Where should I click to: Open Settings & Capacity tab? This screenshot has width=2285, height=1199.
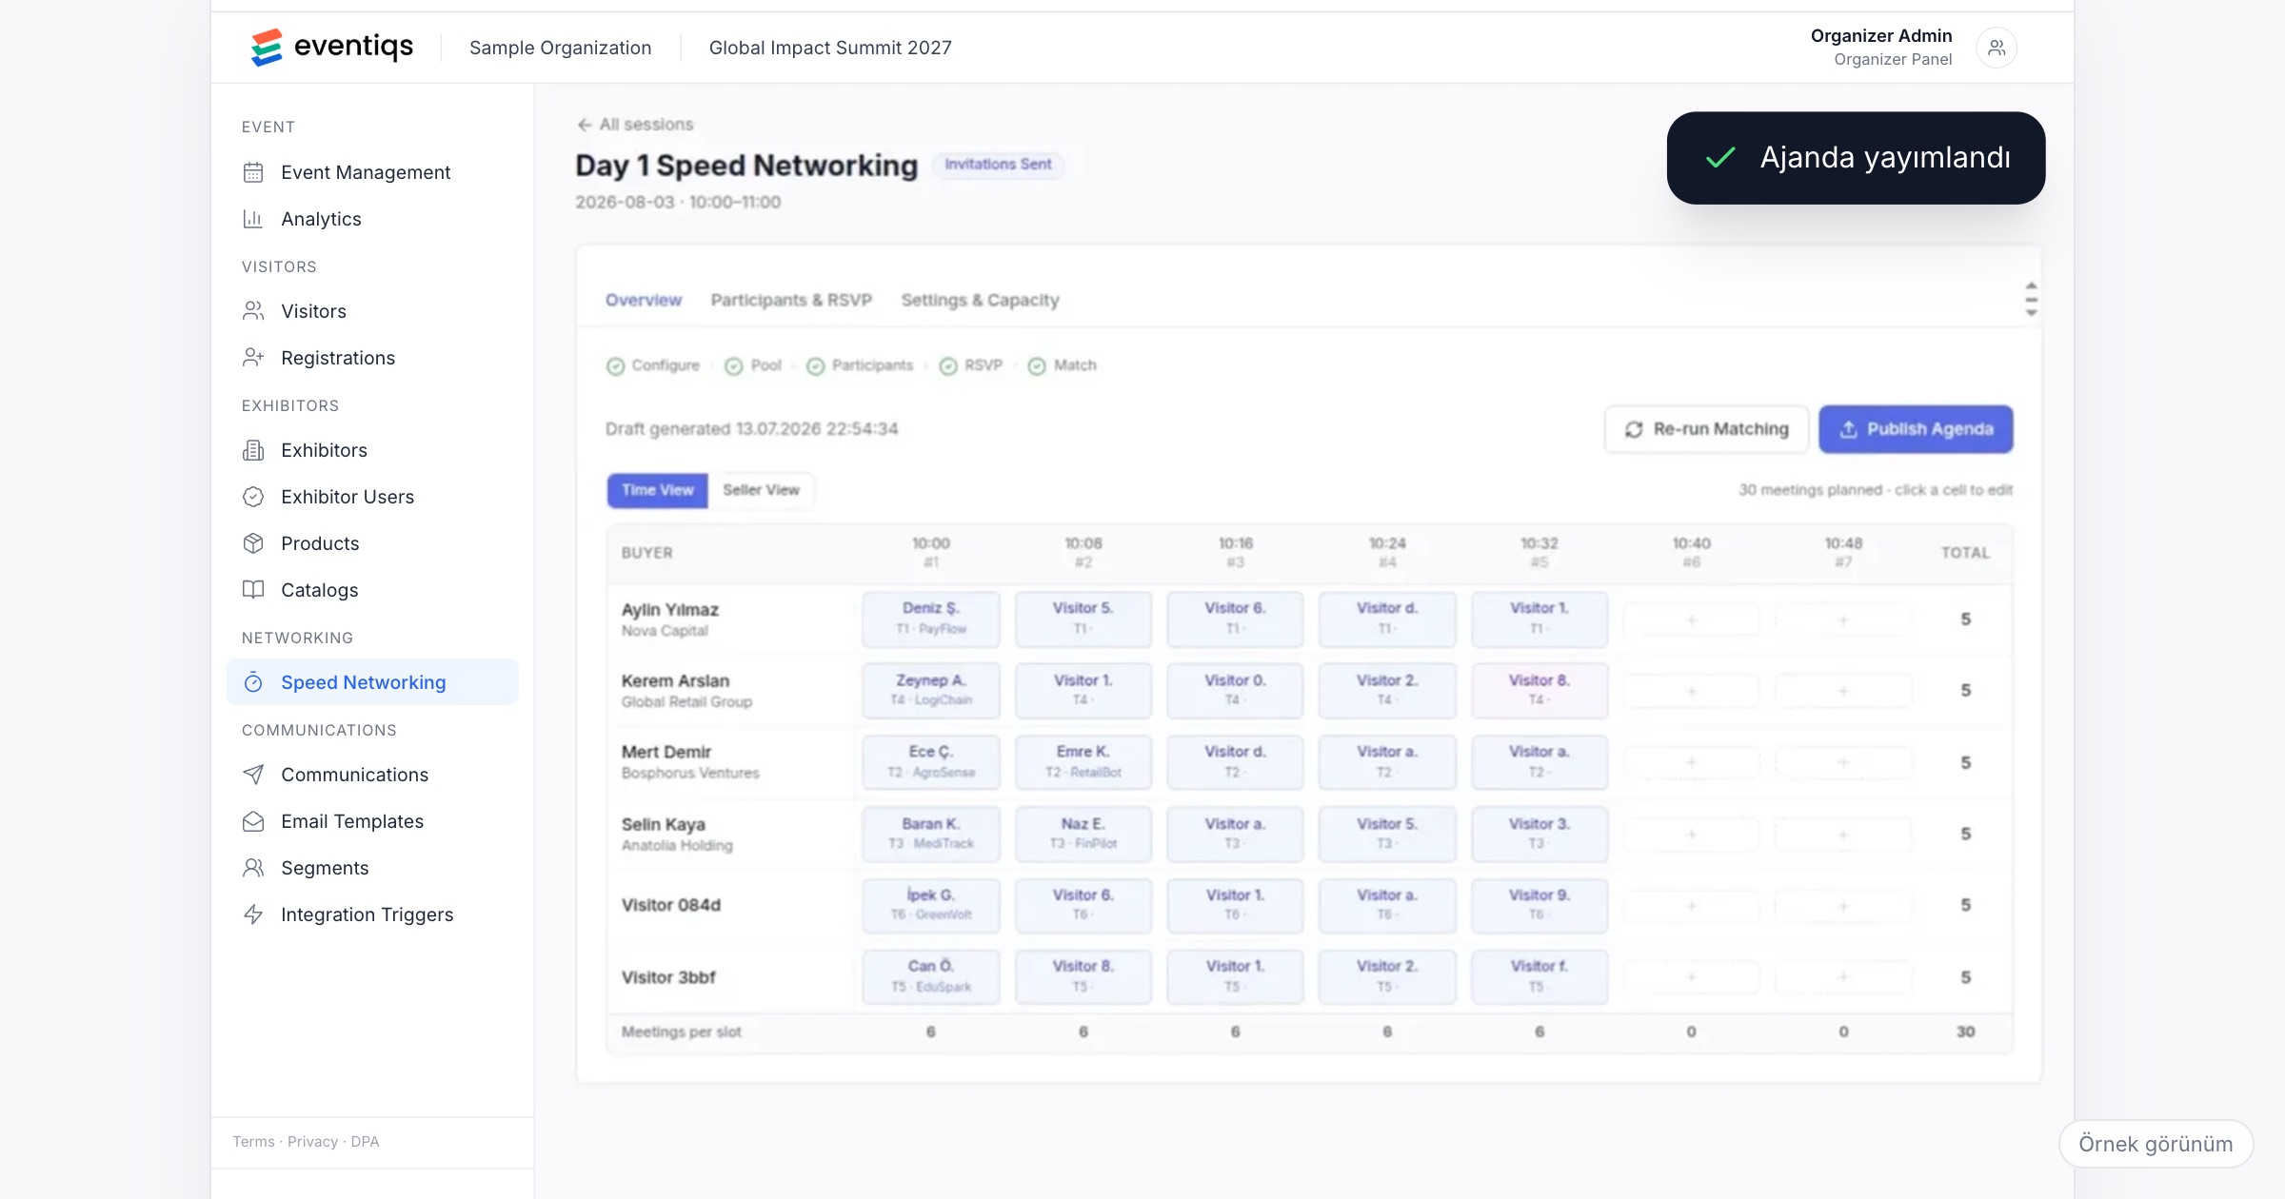point(980,300)
